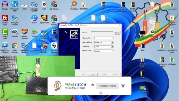The width and height of the screenshot is (179, 101).
Task: Open the Audacity headphones desktop icon
Action: pyautogui.click(x=5, y=4)
